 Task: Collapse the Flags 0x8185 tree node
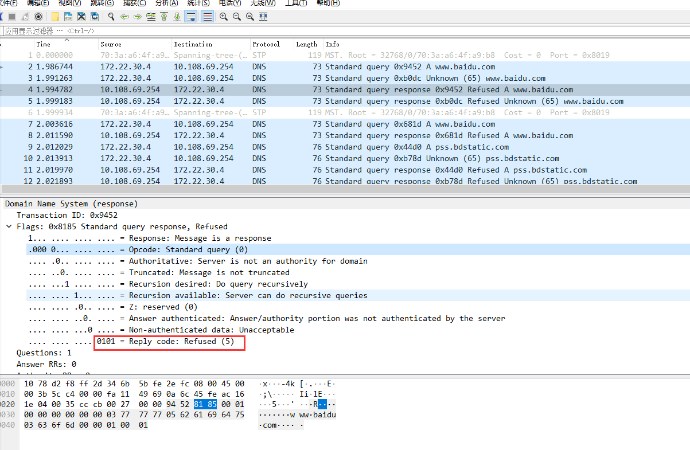[9, 226]
